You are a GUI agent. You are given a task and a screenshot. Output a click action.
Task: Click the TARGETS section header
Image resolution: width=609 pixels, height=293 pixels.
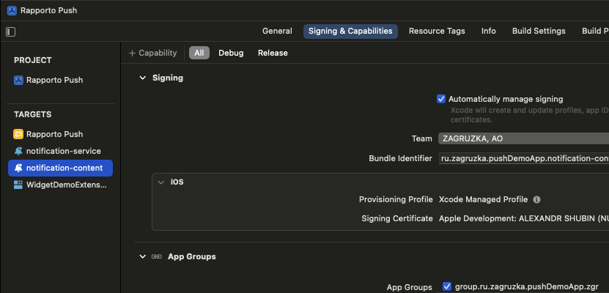(33, 114)
